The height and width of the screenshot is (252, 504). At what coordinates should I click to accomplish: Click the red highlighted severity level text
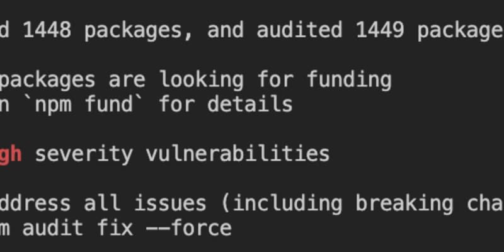[11, 153]
